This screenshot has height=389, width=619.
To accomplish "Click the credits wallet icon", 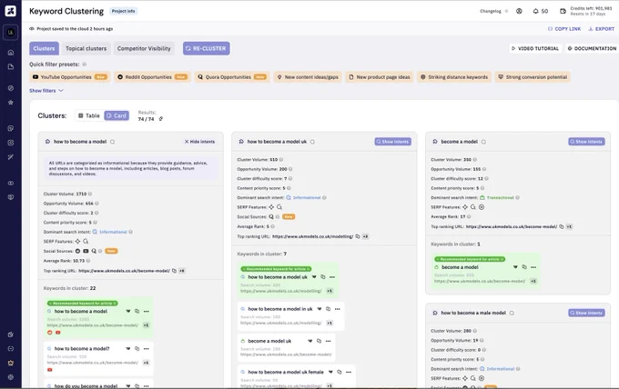I will (563, 11).
